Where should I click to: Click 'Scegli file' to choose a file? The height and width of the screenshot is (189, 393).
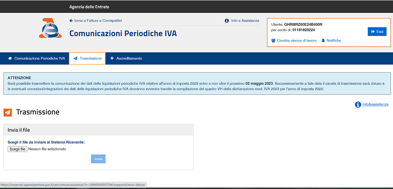[x=17, y=149]
